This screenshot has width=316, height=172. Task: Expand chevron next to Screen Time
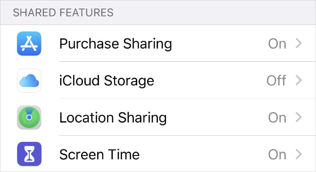tap(299, 154)
